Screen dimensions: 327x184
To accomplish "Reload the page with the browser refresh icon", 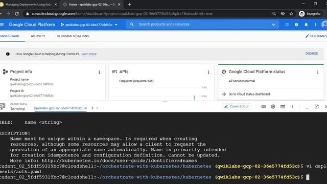I will 17,14.
